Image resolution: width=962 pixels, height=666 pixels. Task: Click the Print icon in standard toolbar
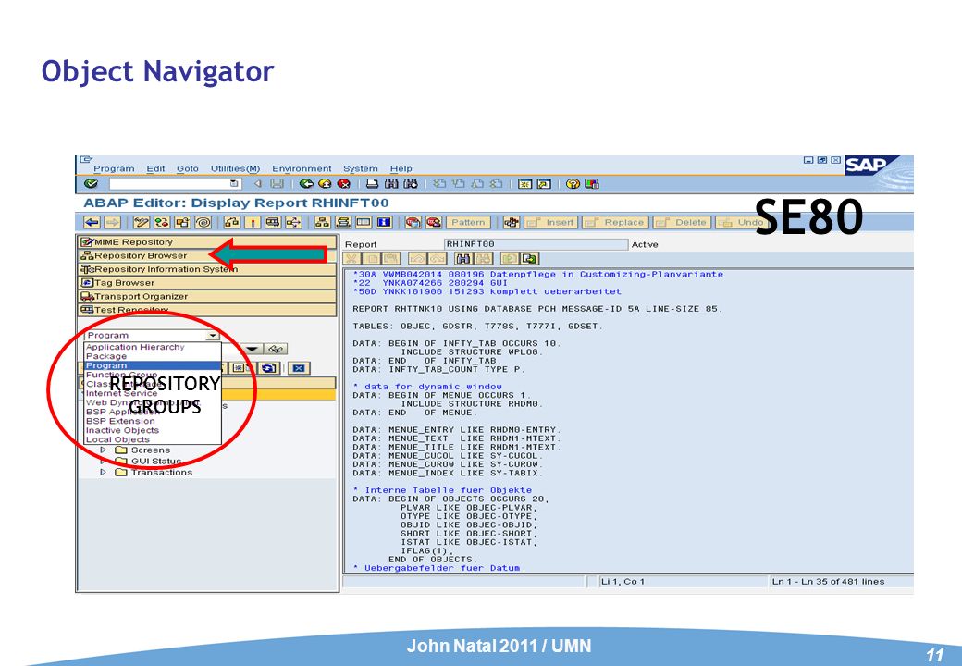click(373, 184)
